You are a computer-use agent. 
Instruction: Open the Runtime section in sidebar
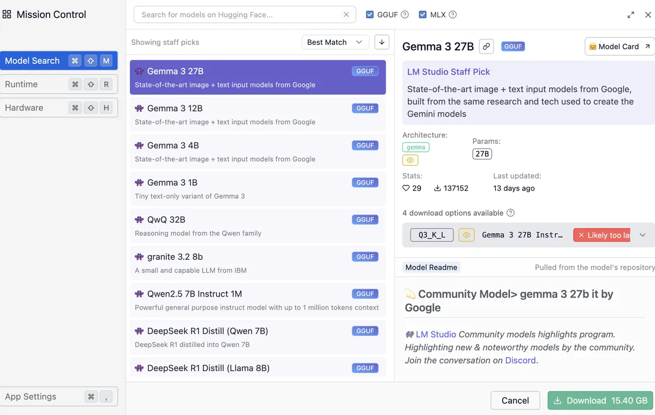coord(58,84)
